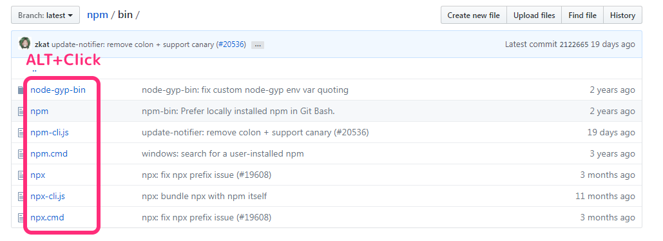Click '19 days ago' in latest commit header

point(613,44)
